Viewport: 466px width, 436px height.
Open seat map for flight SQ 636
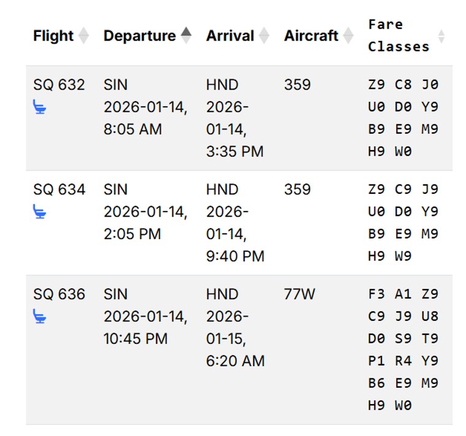pyautogui.click(x=40, y=317)
